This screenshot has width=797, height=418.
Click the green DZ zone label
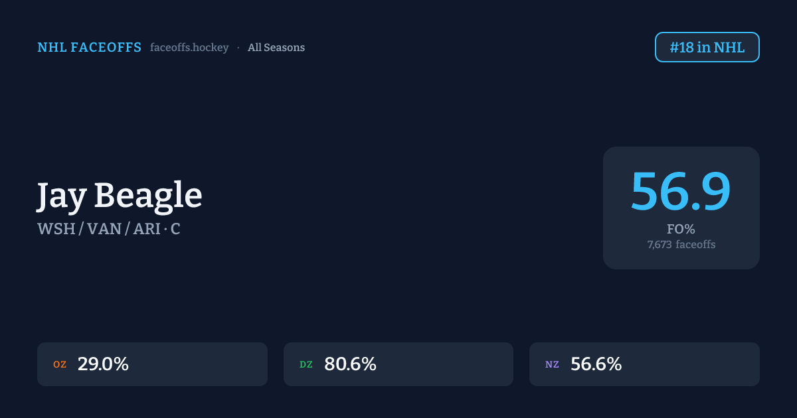click(306, 364)
